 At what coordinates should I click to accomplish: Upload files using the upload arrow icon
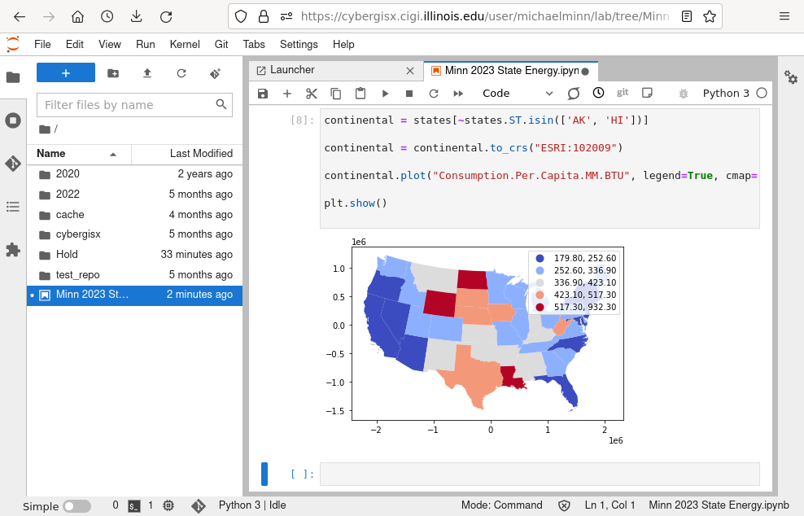tap(147, 73)
